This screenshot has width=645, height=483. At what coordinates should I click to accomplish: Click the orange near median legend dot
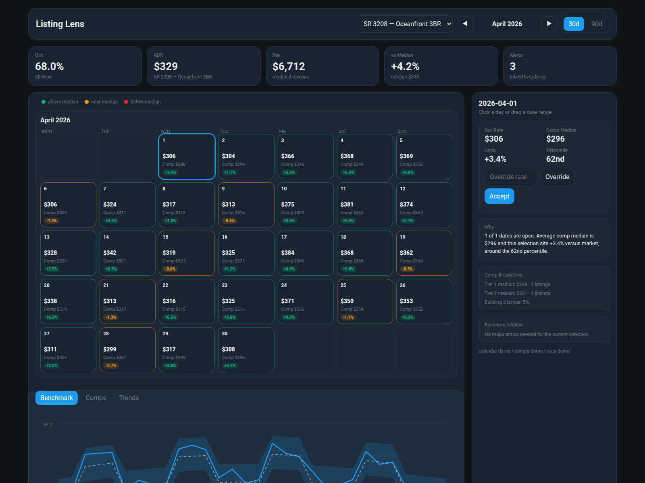[x=87, y=102]
